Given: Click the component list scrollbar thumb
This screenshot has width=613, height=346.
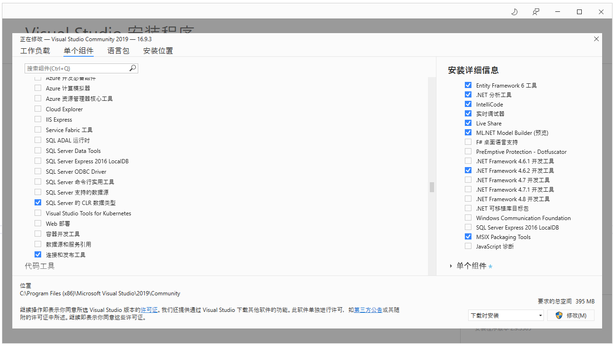Looking at the screenshot, I should [x=432, y=187].
